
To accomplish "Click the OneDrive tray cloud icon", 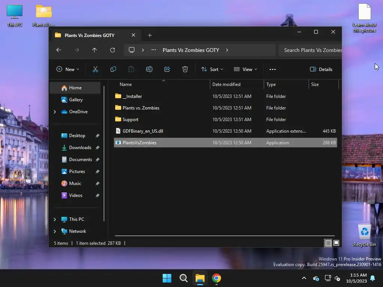I will [316, 278].
